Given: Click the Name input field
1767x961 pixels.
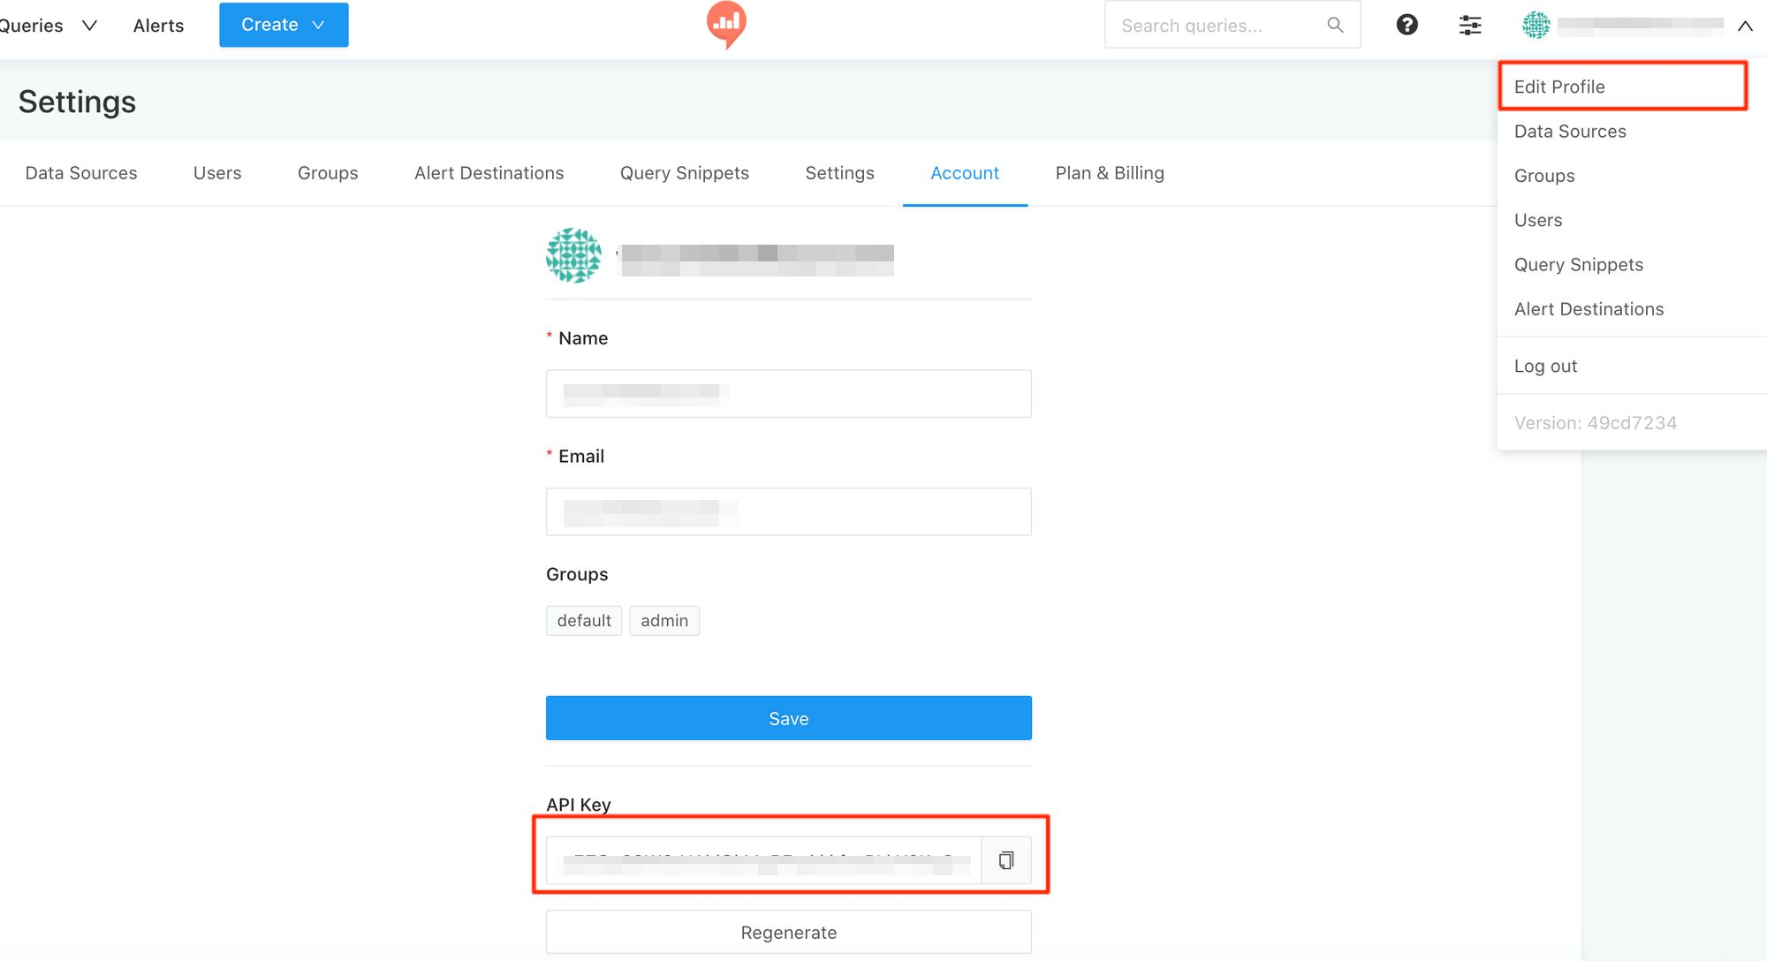Looking at the screenshot, I should [788, 393].
